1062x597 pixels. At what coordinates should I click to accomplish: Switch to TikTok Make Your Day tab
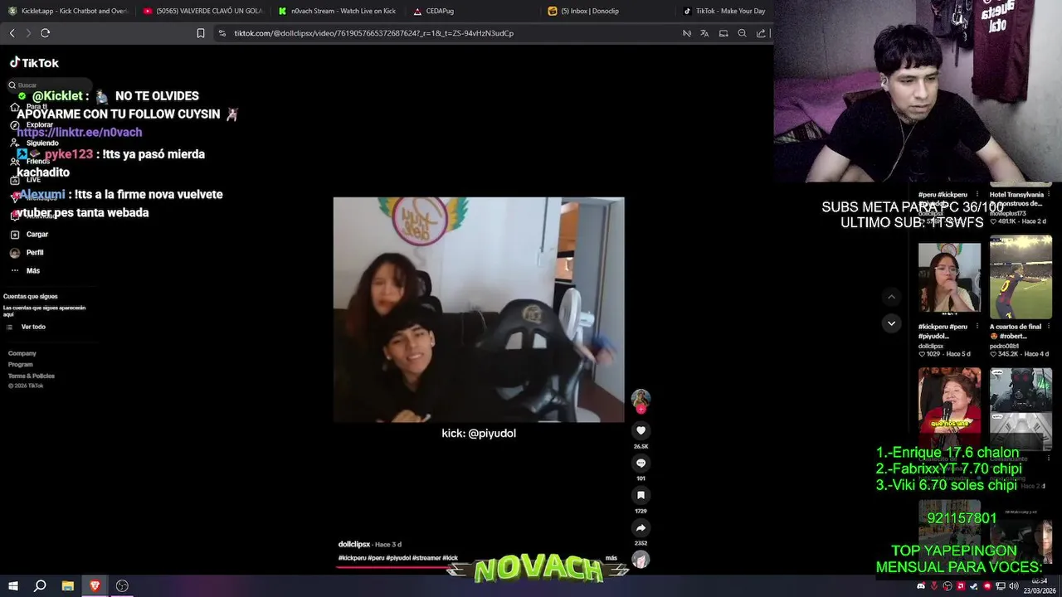[724, 11]
